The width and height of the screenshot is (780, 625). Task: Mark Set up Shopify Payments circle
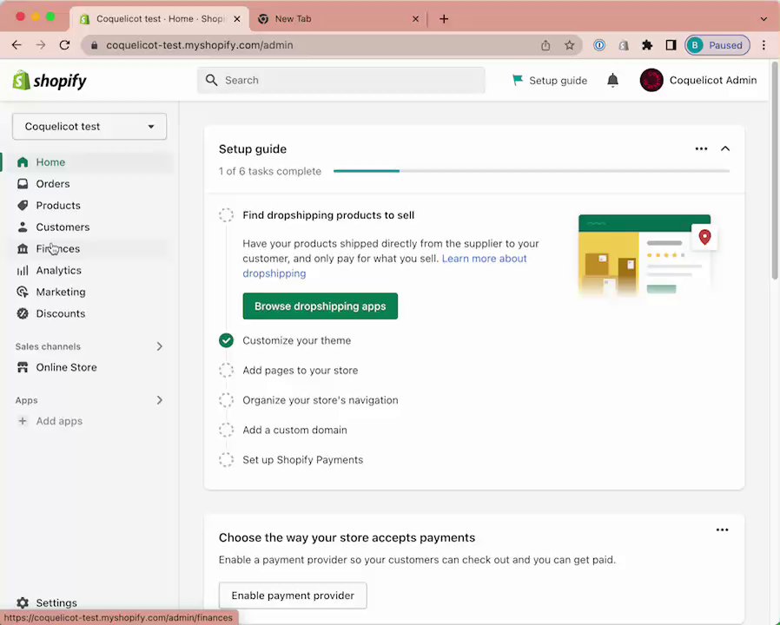[227, 460]
